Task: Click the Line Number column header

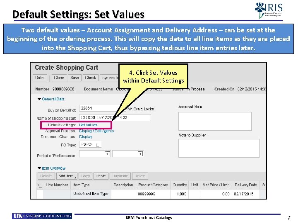Action: [57, 185]
